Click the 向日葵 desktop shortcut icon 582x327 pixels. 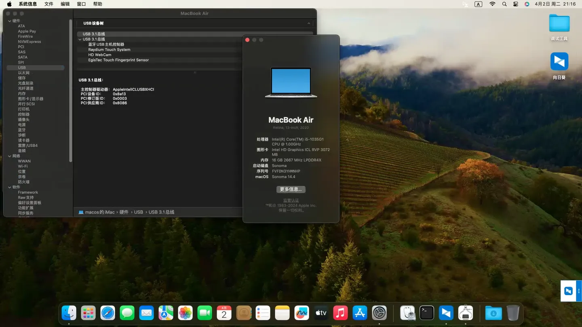[559, 62]
